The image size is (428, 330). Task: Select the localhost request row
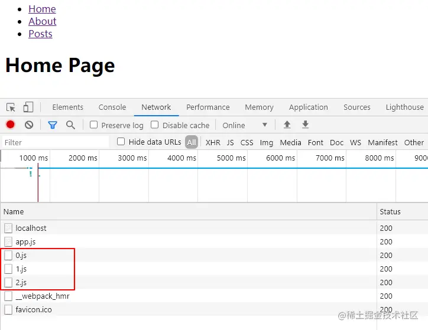[214, 228]
